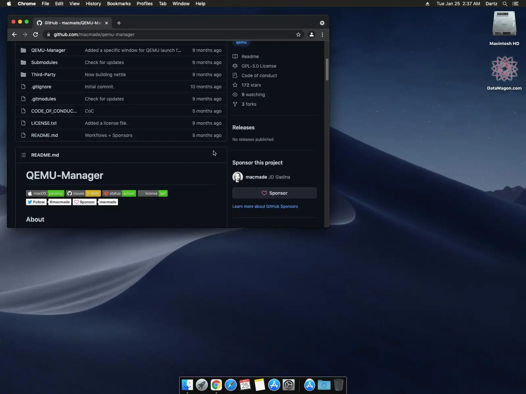Screen dimensions: 526x394
Task: Click the qemu topic tag
Action: coord(241,42)
